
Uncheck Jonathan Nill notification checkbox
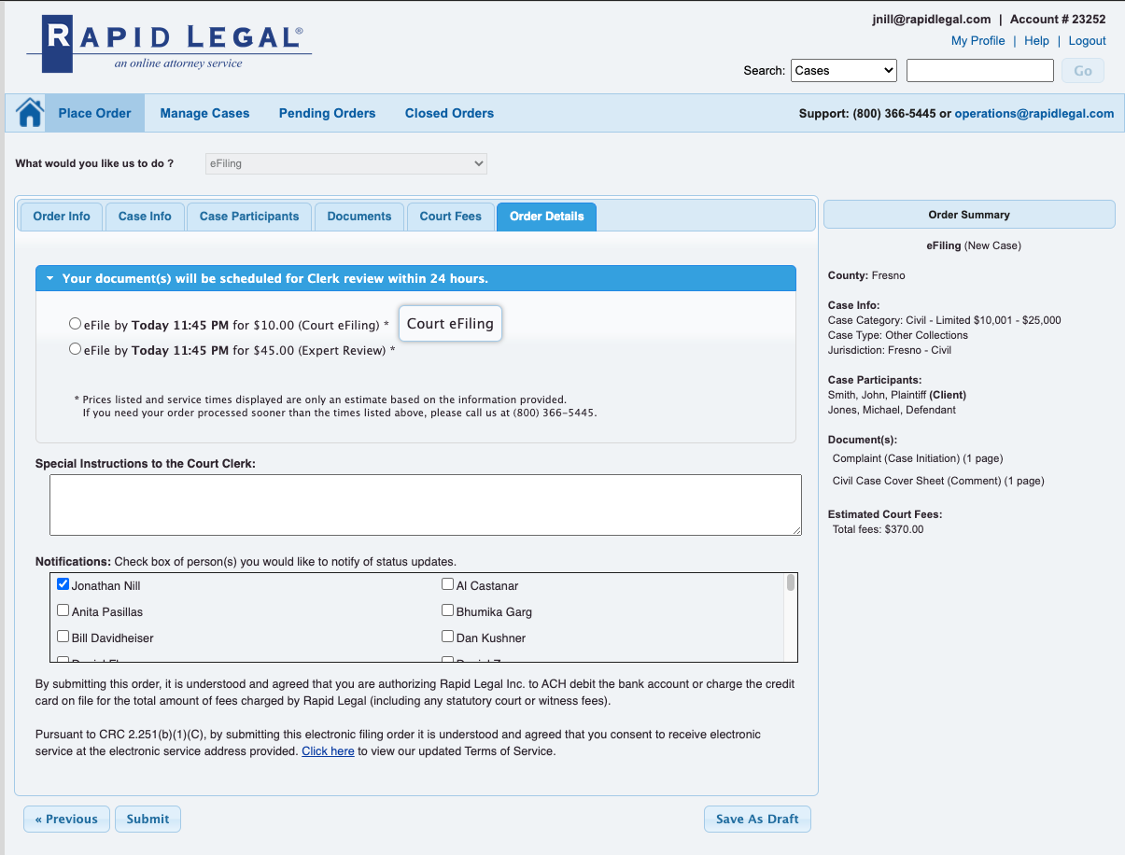(x=63, y=584)
